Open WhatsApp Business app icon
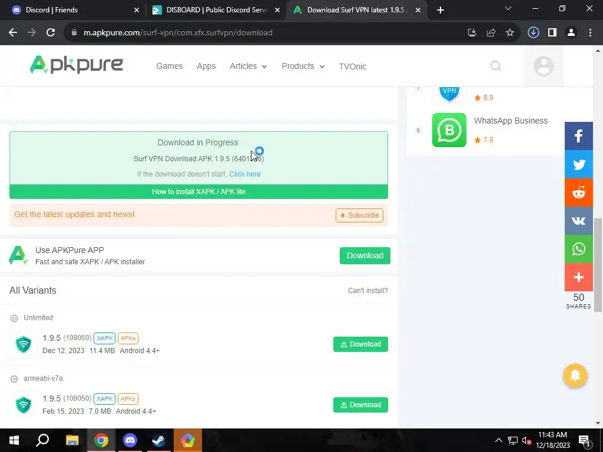The height and width of the screenshot is (452, 603). (x=449, y=130)
